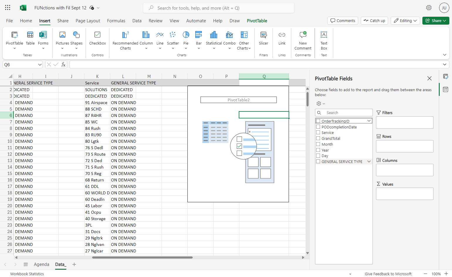Click the insert function fx icon
Screen dimensions: 452x277
[x=63, y=64]
